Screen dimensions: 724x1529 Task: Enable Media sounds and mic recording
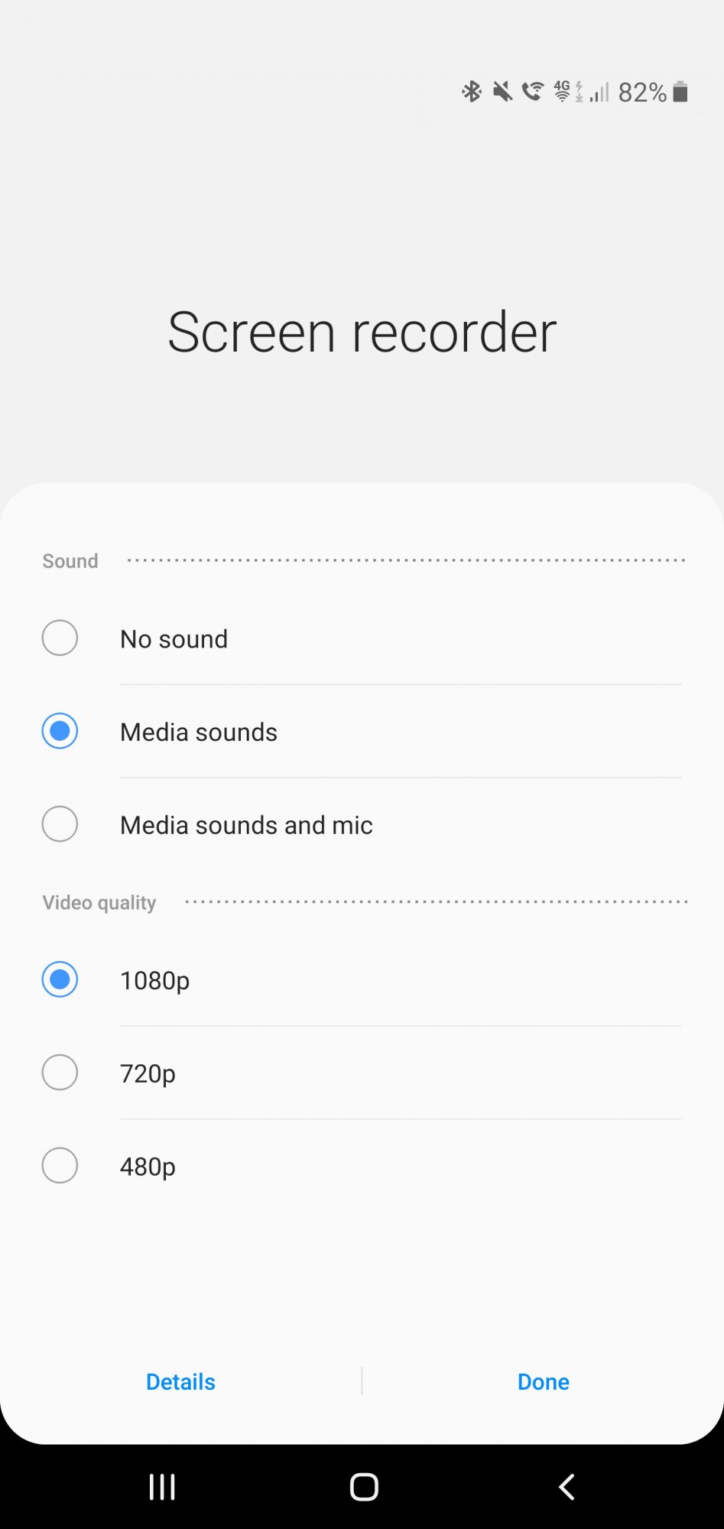(x=60, y=825)
